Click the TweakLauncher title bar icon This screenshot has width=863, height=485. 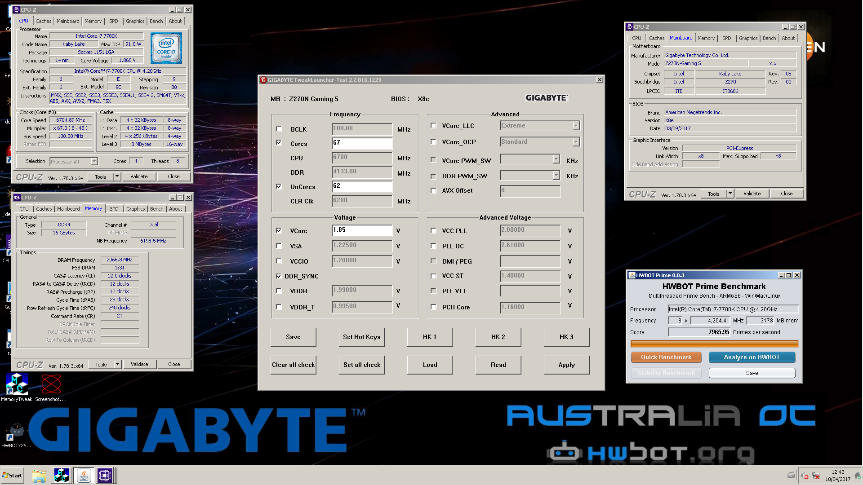click(263, 80)
